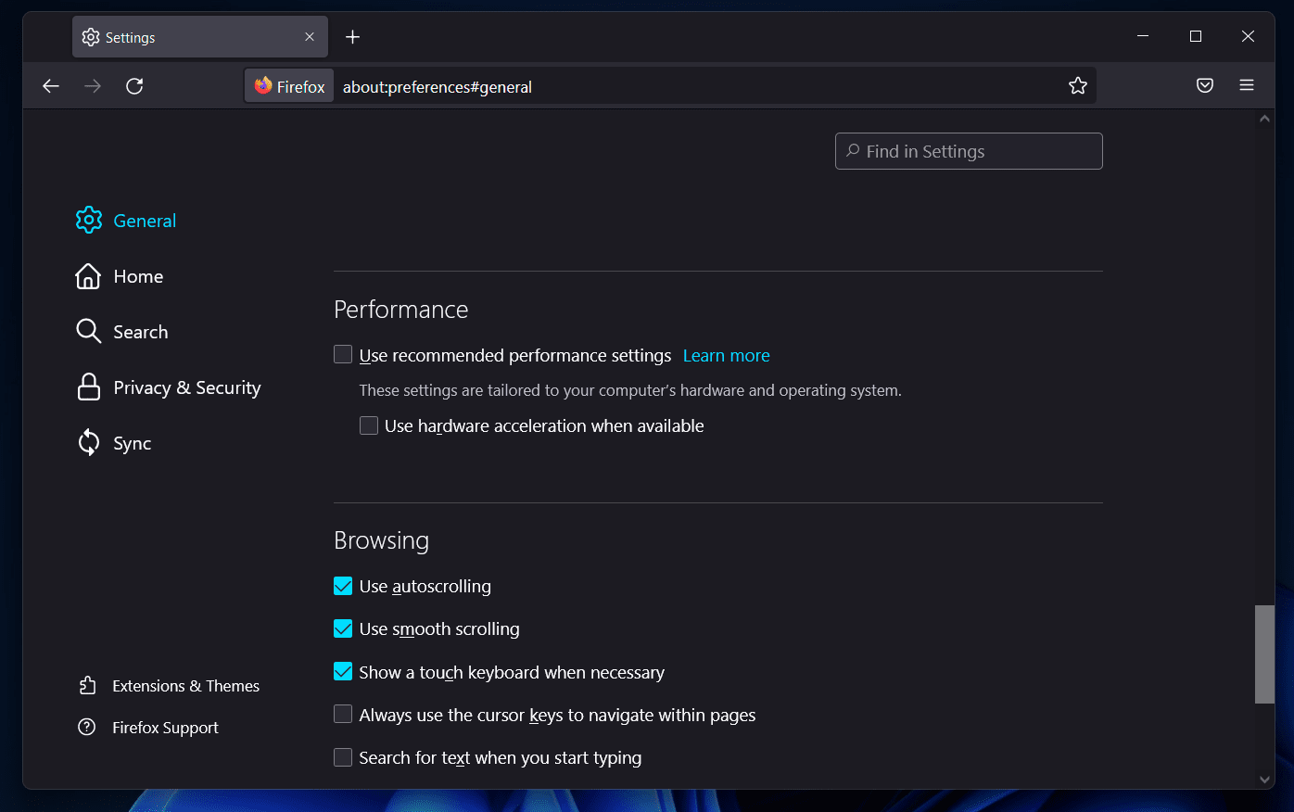The width and height of the screenshot is (1294, 812).
Task: Go back to the previous page
Action: [51, 86]
